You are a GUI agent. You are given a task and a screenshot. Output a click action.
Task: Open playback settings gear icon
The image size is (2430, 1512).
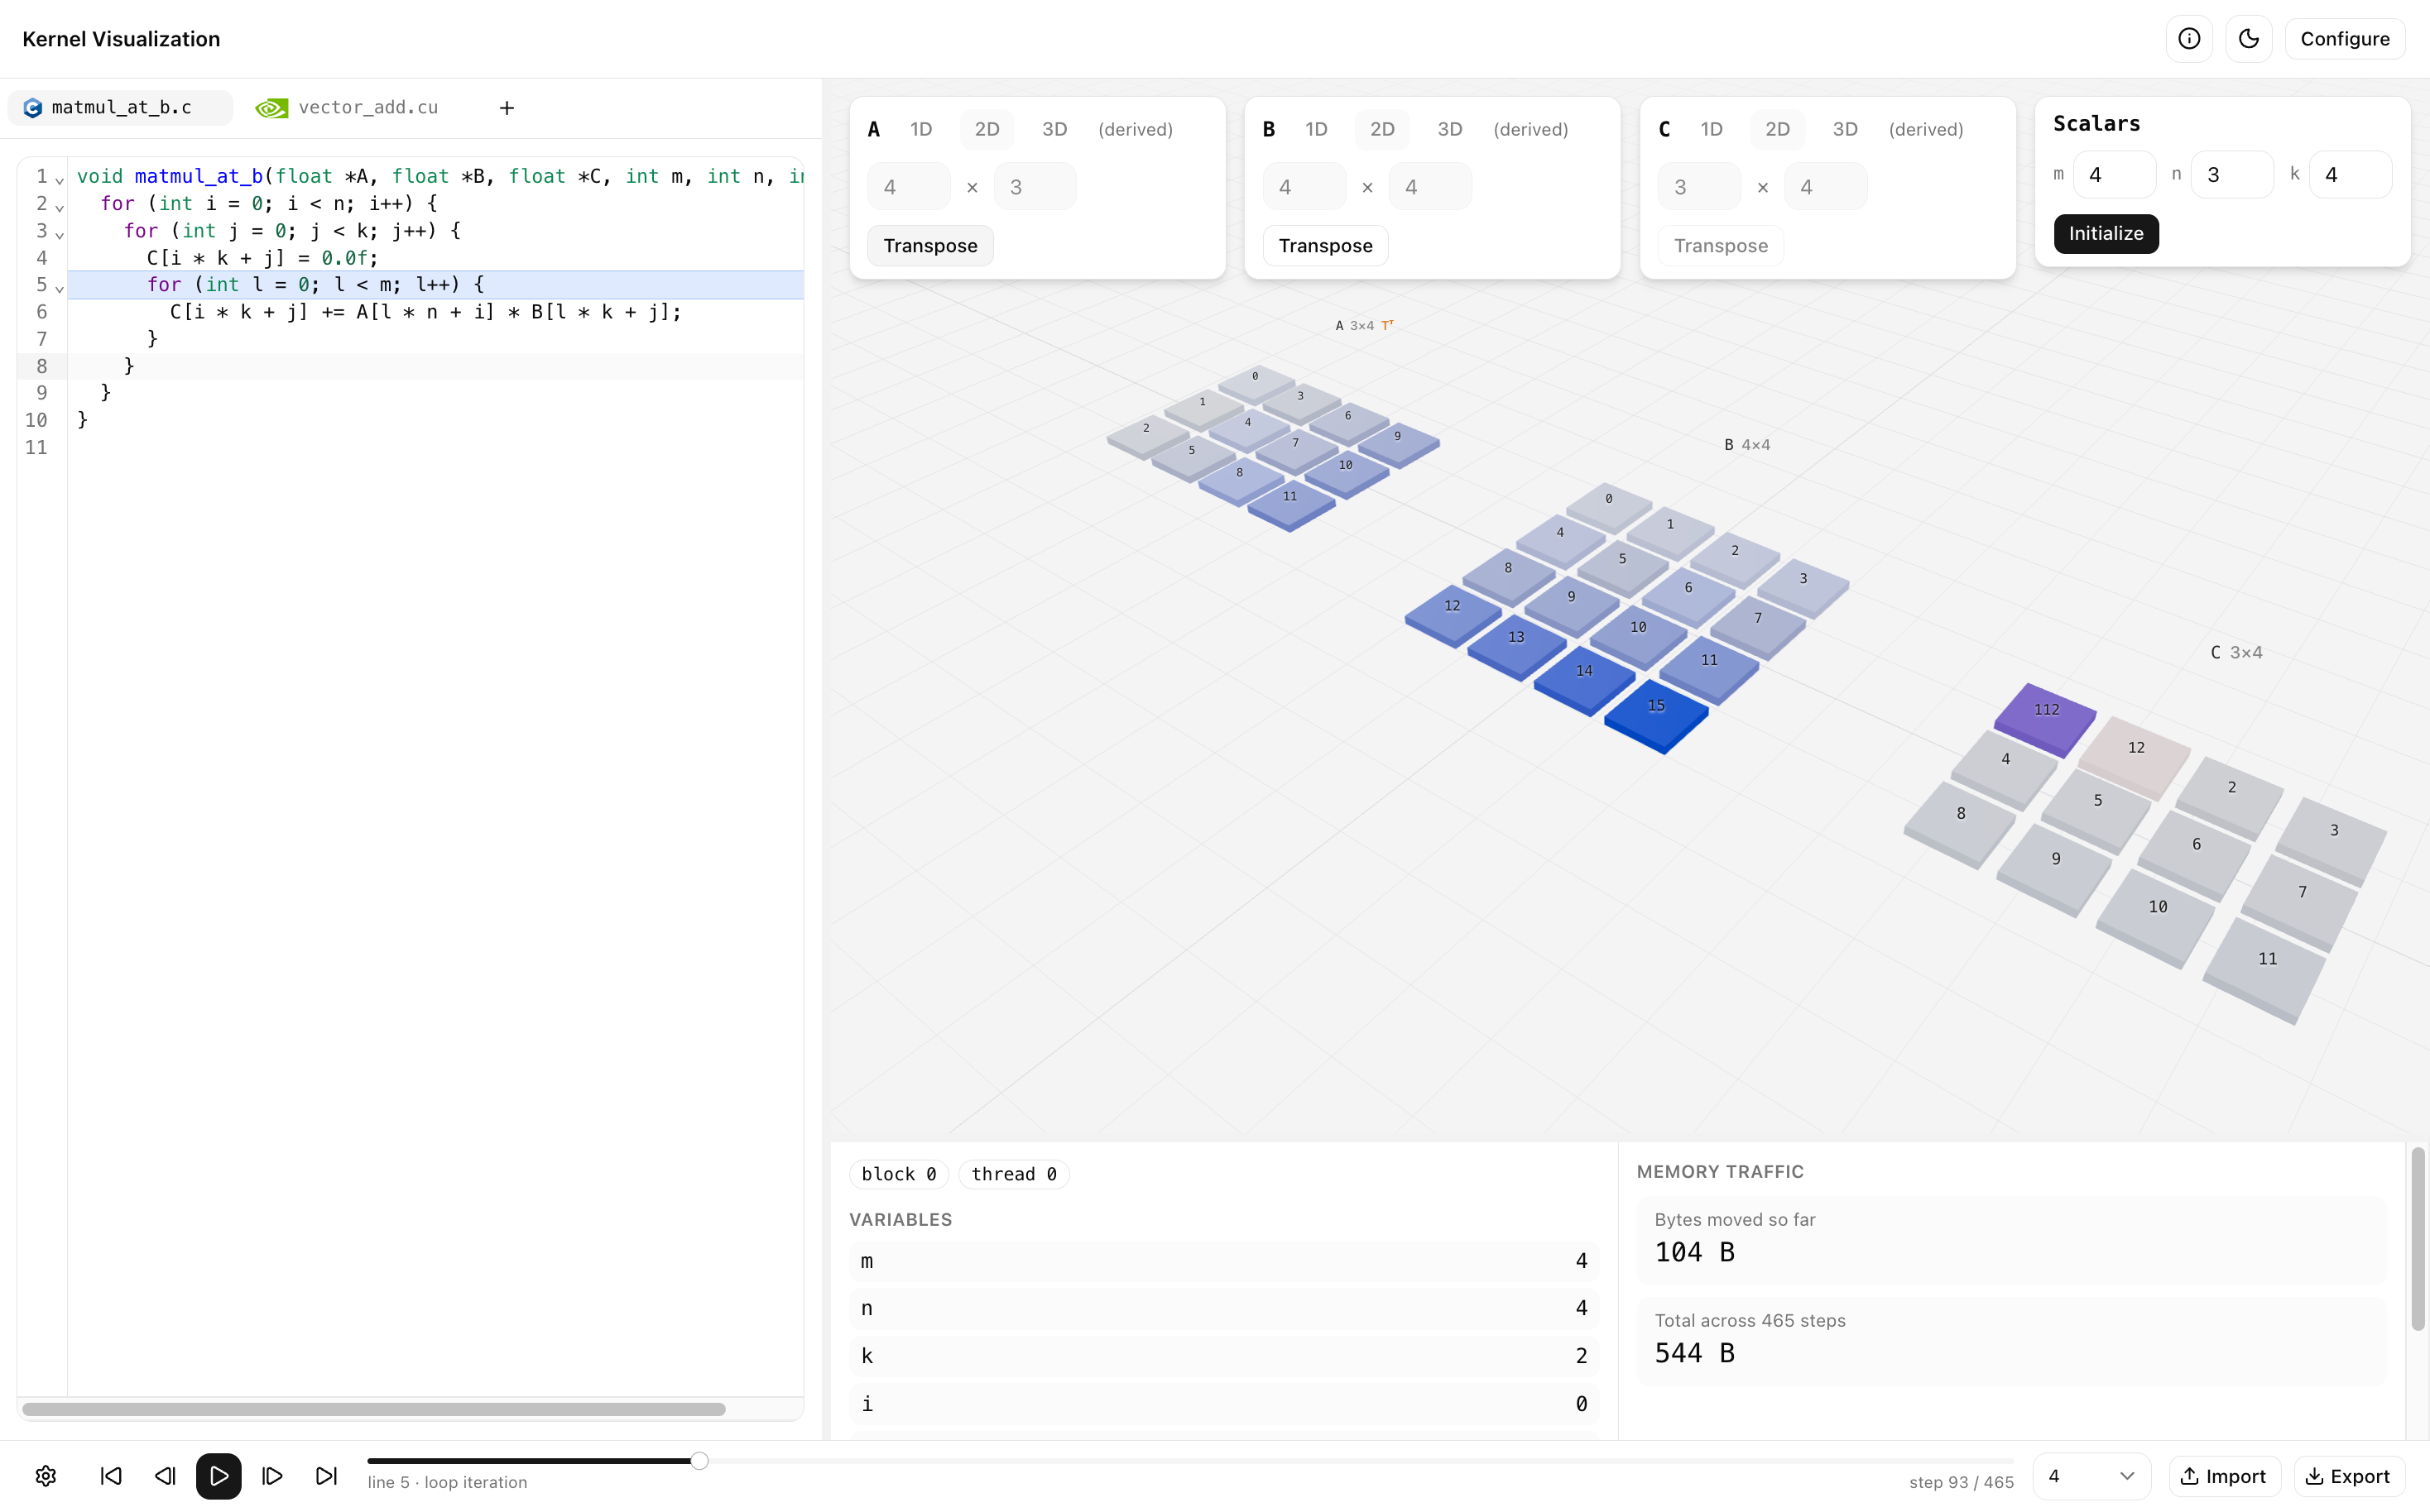point(46,1476)
